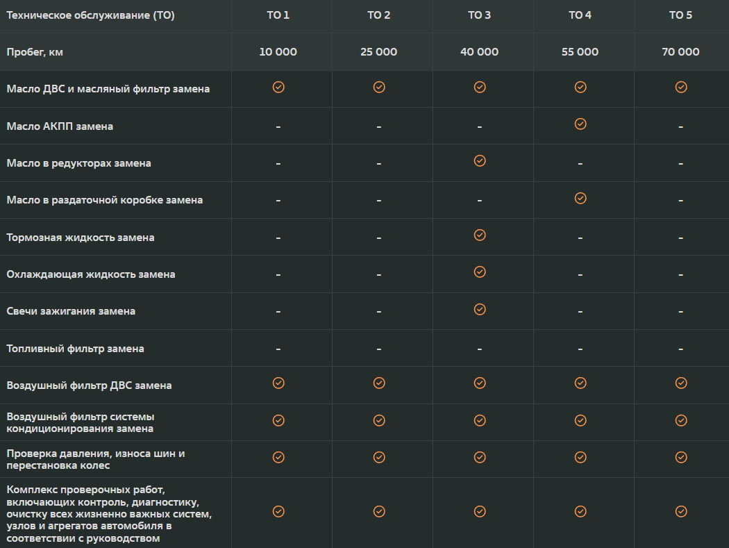Click the inspection works checkmark under ТО 1
The height and width of the screenshot is (548, 729).
[x=278, y=511]
